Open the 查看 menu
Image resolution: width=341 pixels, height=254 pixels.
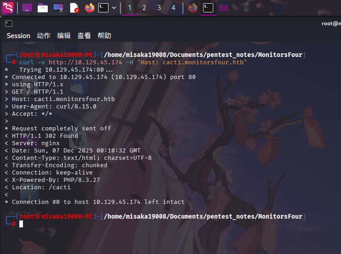[84, 36]
